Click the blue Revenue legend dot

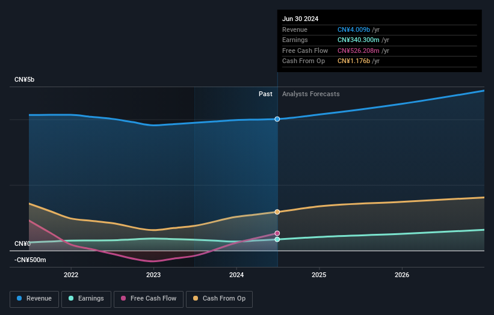[19, 298]
